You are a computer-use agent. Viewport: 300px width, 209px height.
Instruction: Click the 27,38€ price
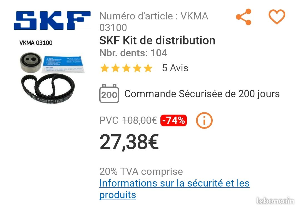point(129,142)
